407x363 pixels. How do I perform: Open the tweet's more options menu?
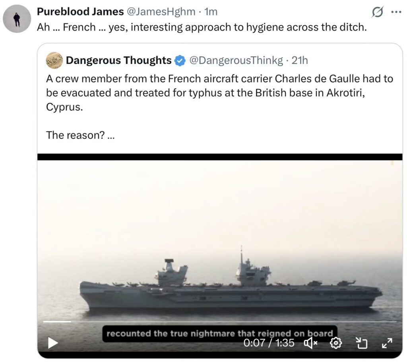click(396, 12)
